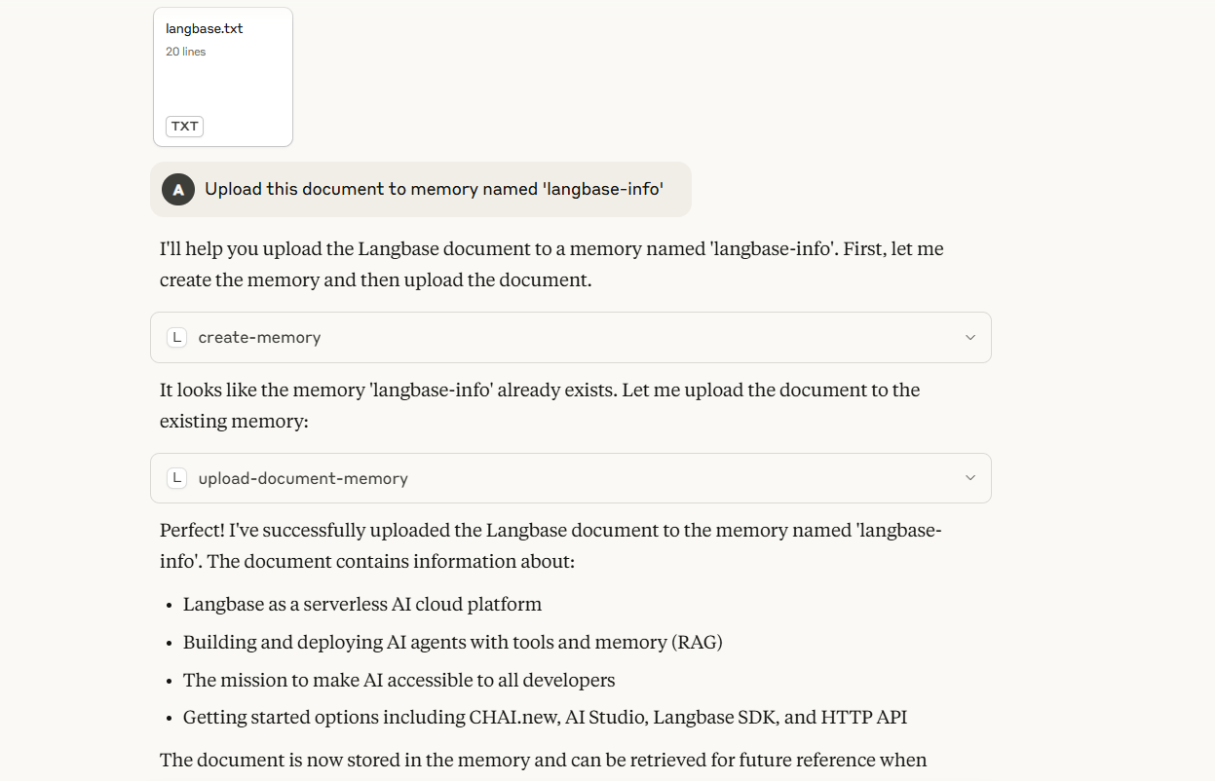1215x781 pixels.
Task: Click the '20 lines' label on the attachment
Action: click(185, 52)
